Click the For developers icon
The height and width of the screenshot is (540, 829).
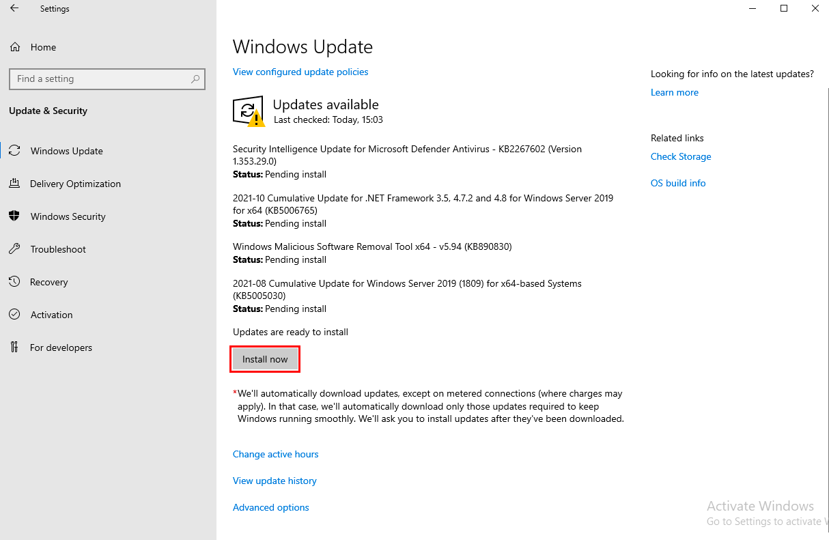tap(15, 347)
